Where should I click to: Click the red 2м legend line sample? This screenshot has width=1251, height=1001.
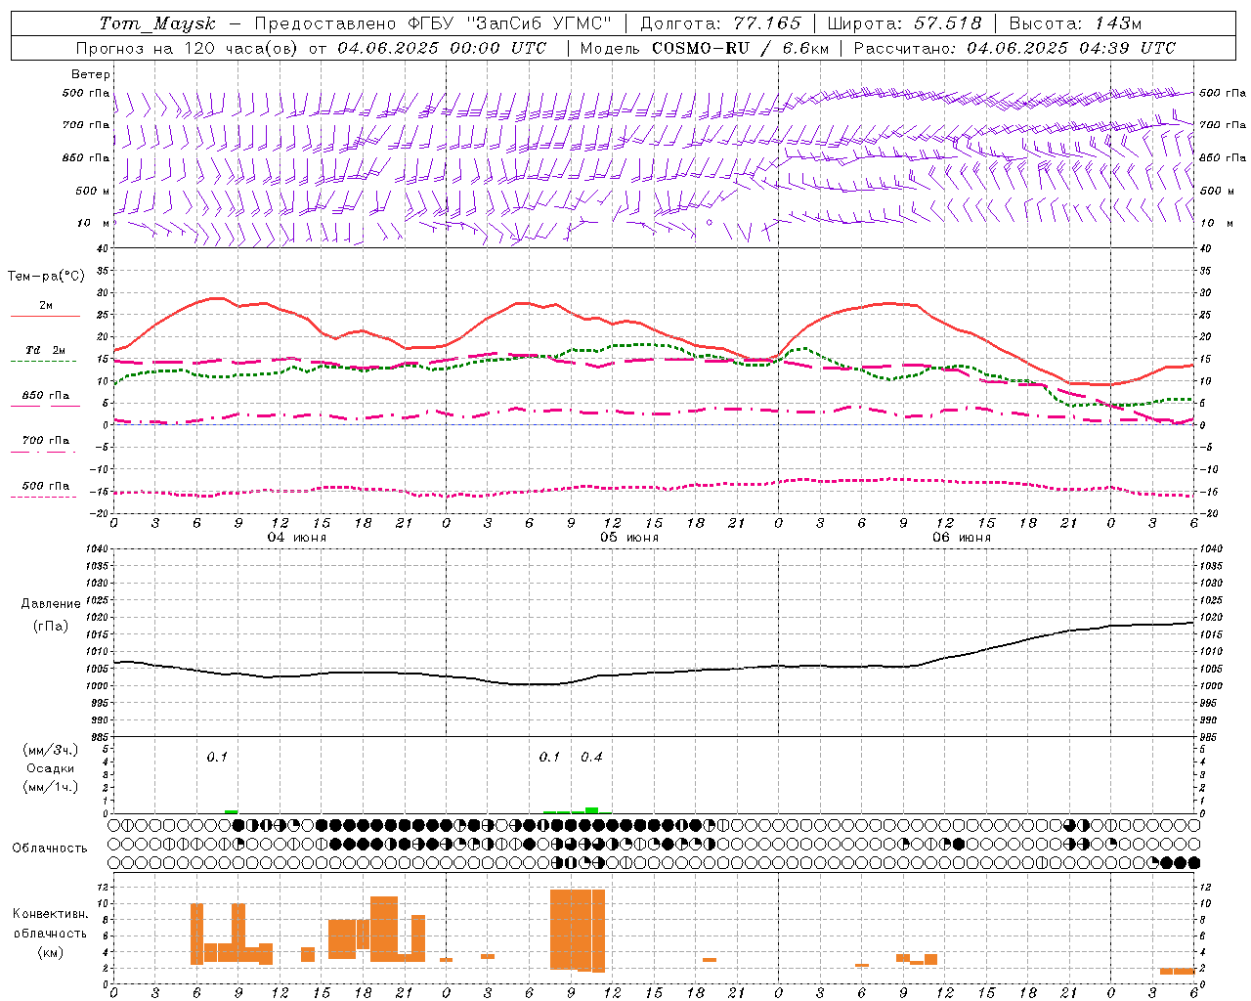pos(45,316)
